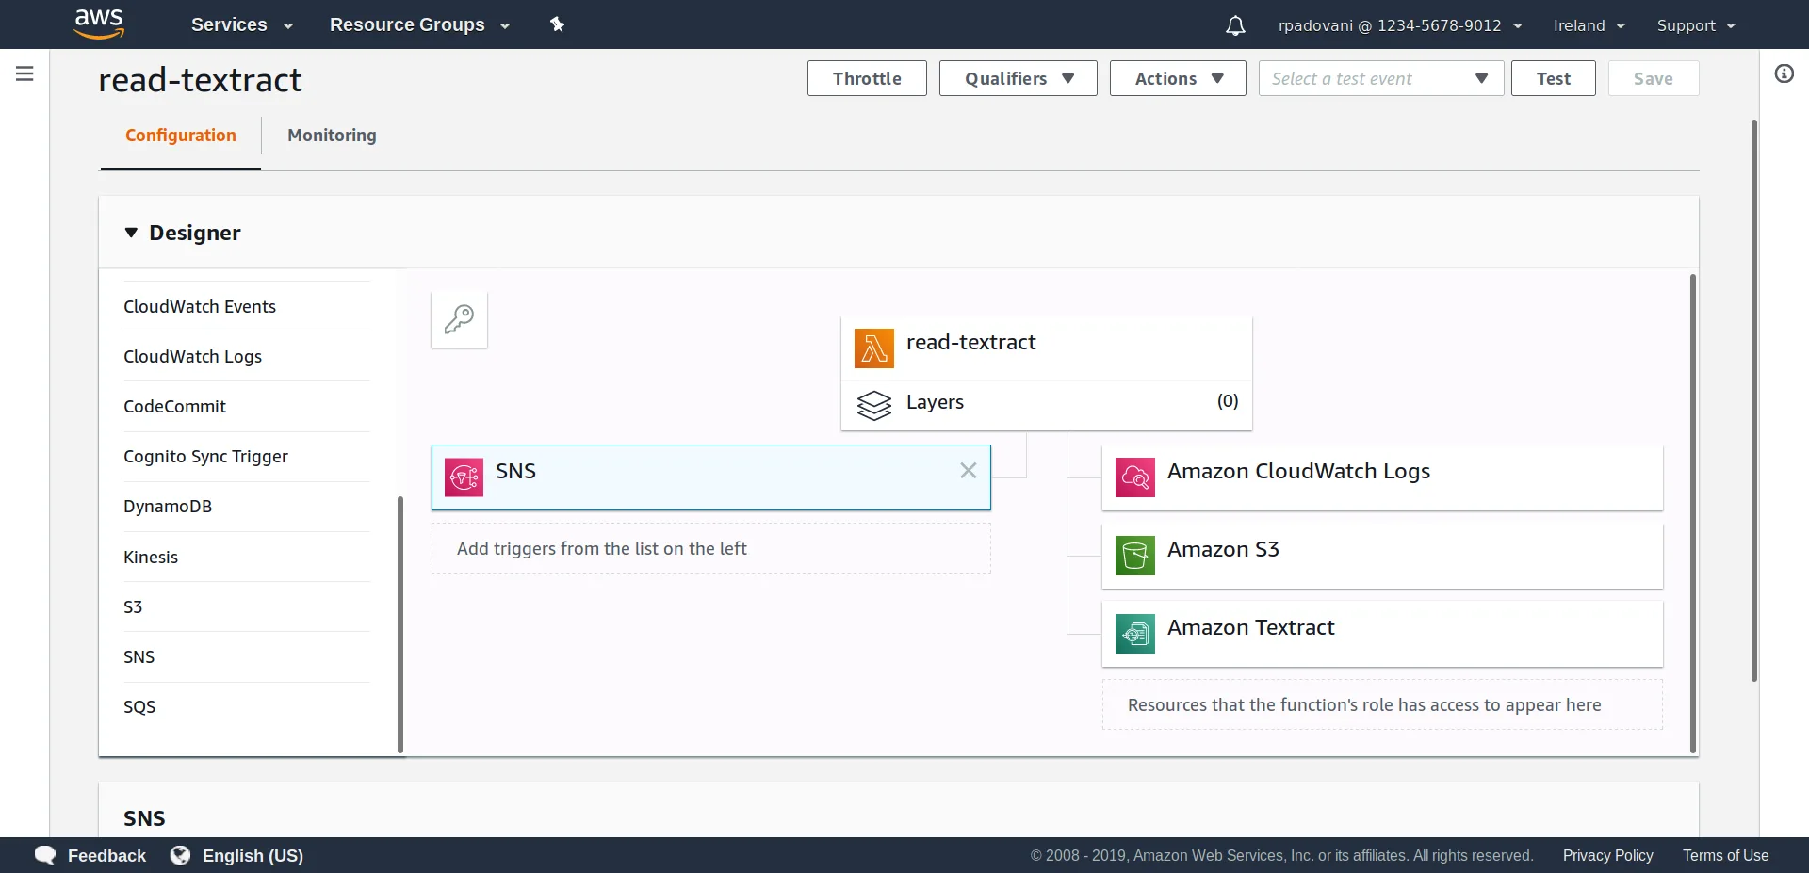Open the Select a test event combo box

click(1381, 78)
